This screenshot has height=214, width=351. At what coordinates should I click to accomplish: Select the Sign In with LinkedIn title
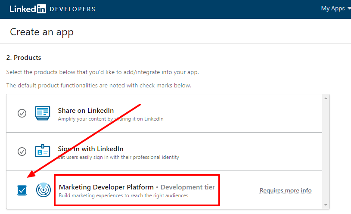coord(91,149)
